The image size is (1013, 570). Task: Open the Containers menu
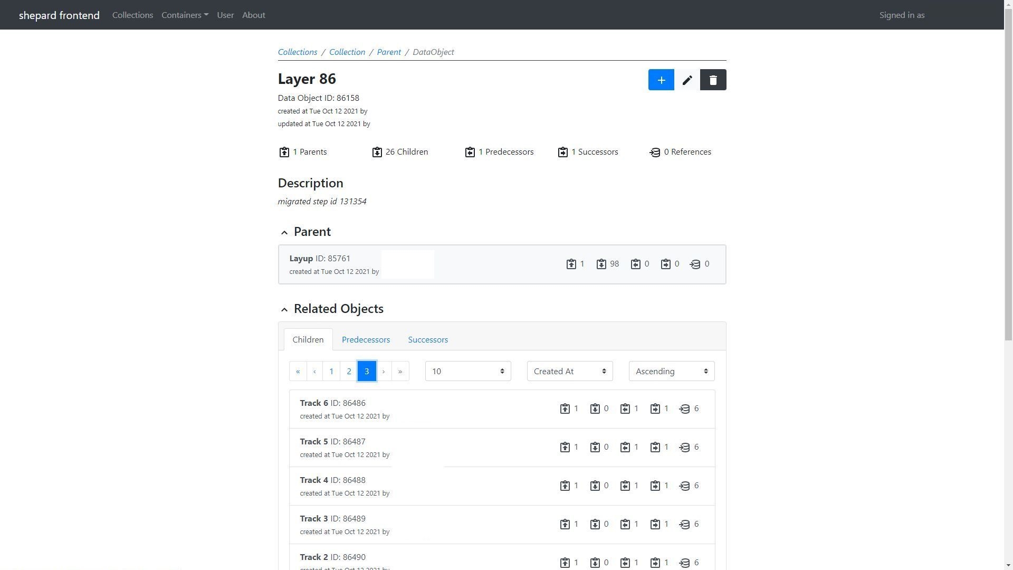pos(184,15)
